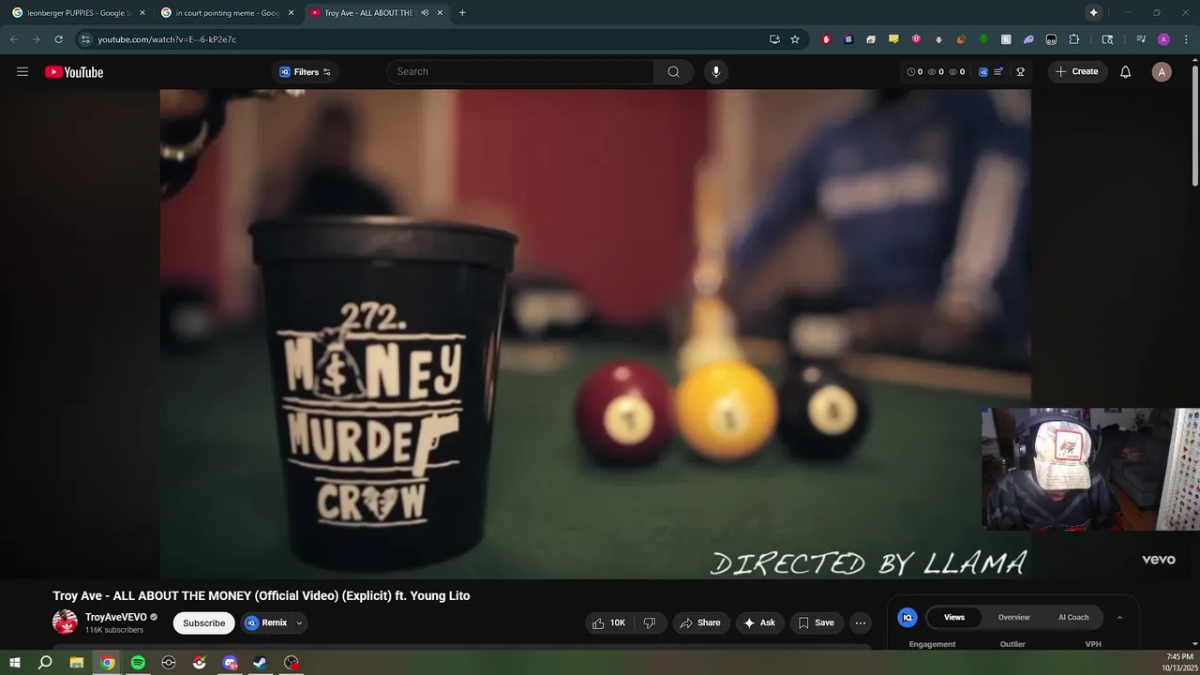Image resolution: width=1200 pixels, height=675 pixels.
Task: Click the yellow sticky note extension icon
Action: pyautogui.click(x=893, y=39)
